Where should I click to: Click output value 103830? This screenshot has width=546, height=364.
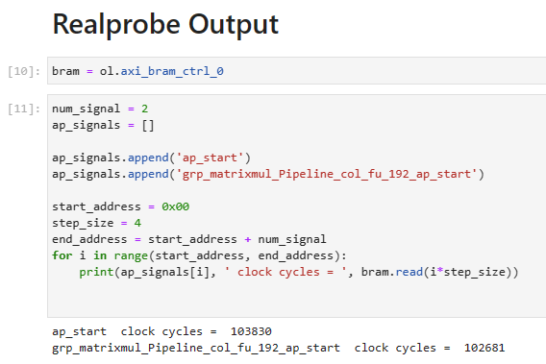pos(251,331)
